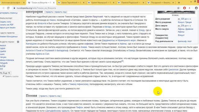
Task: Open 'Греция' link in birthplace row
Action: pyautogui.click(x=188, y=22)
